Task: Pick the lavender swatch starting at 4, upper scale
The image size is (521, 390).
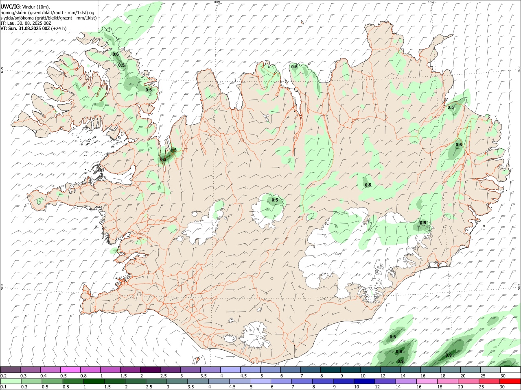Action: pos(230,370)
